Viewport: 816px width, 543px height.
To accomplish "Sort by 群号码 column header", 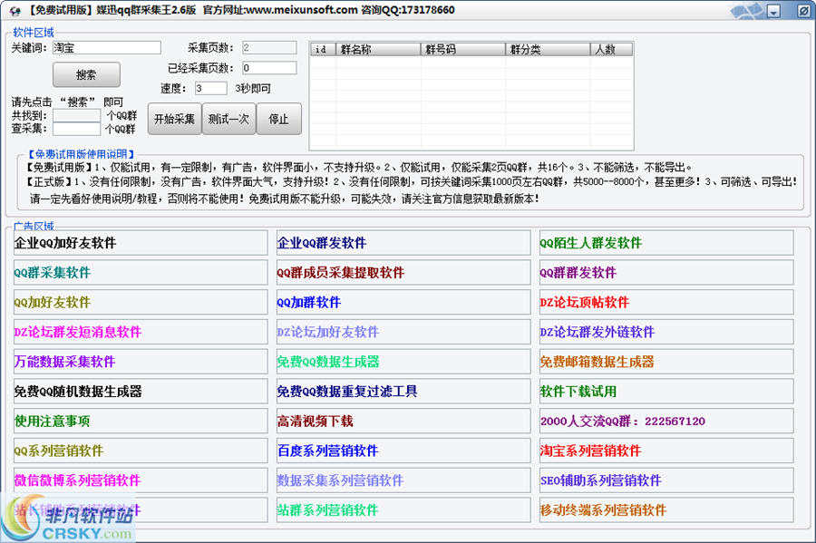I will tap(463, 50).
